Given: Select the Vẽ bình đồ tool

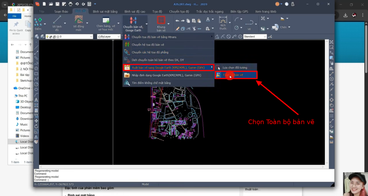Looking at the screenshot, I should tap(57, 23).
